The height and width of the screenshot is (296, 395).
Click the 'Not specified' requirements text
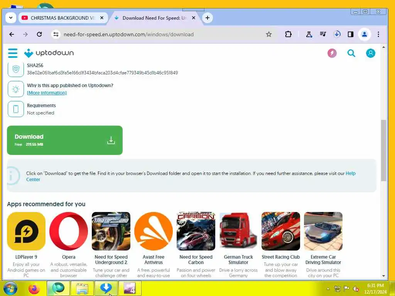point(41,113)
